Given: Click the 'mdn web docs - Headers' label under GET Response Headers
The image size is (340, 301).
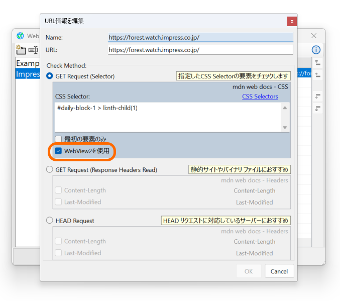Looking at the screenshot, I should click(255, 180).
